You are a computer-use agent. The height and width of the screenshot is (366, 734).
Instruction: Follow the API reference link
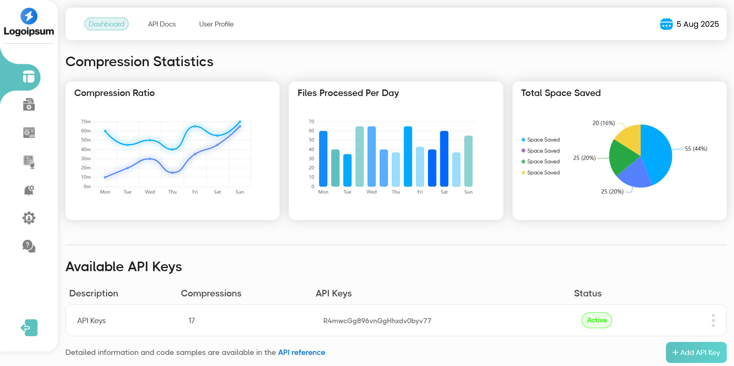click(x=301, y=352)
